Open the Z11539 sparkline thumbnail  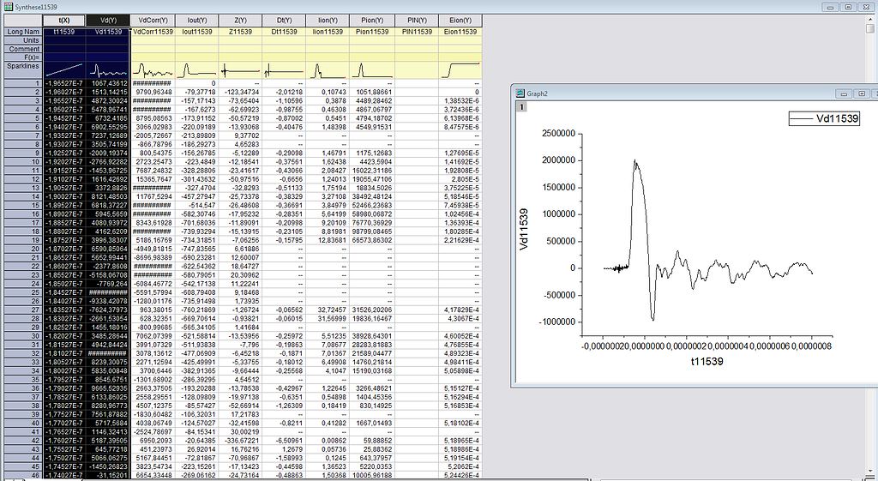[x=240, y=70]
